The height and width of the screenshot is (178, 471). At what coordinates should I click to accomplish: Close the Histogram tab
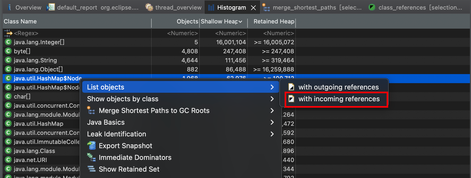click(253, 8)
